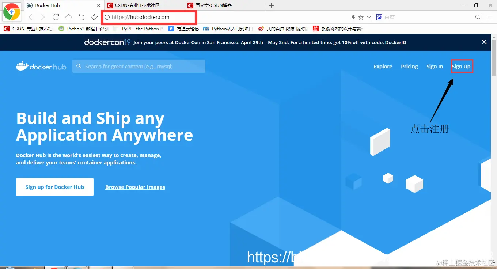Open the Explore link in the header
The height and width of the screenshot is (269, 497).
click(383, 67)
